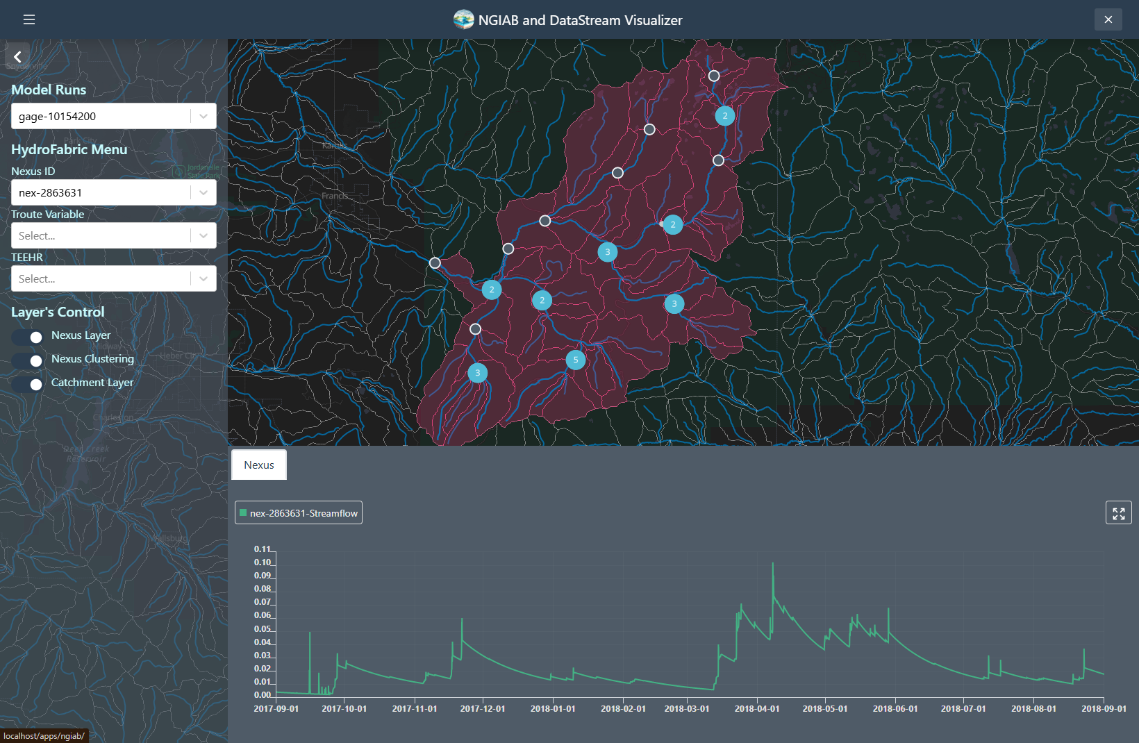This screenshot has width=1139, height=743.
Task: Switch to the Nexus tab
Action: pos(258,465)
